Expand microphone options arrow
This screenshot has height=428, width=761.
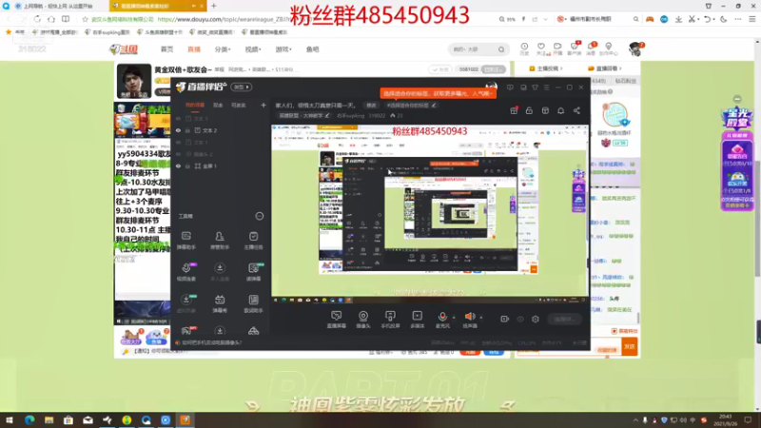point(454,318)
